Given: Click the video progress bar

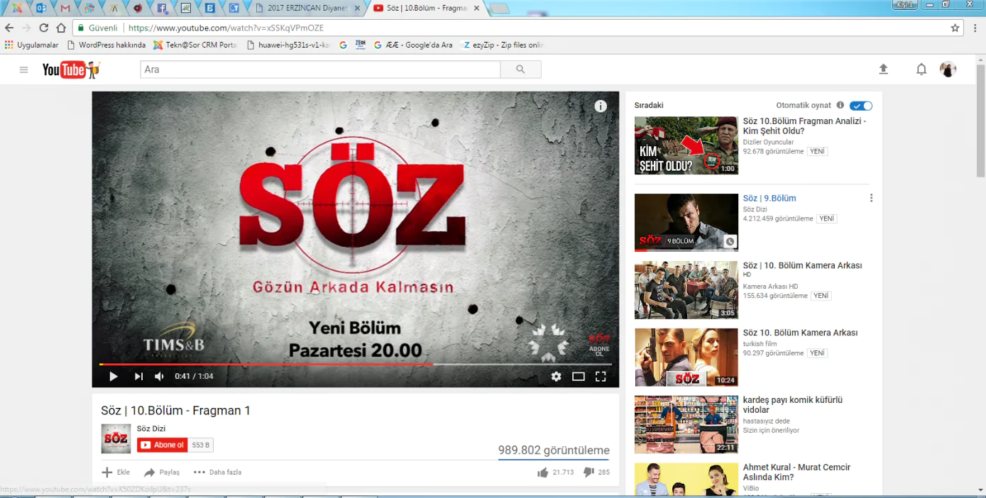Looking at the screenshot, I should pos(356,364).
